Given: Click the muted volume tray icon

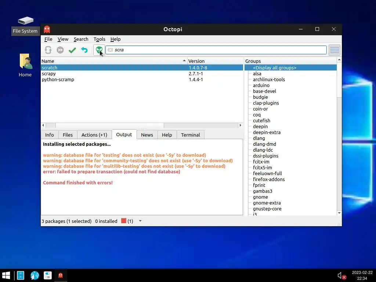Looking at the screenshot, I should [x=341, y=276].
